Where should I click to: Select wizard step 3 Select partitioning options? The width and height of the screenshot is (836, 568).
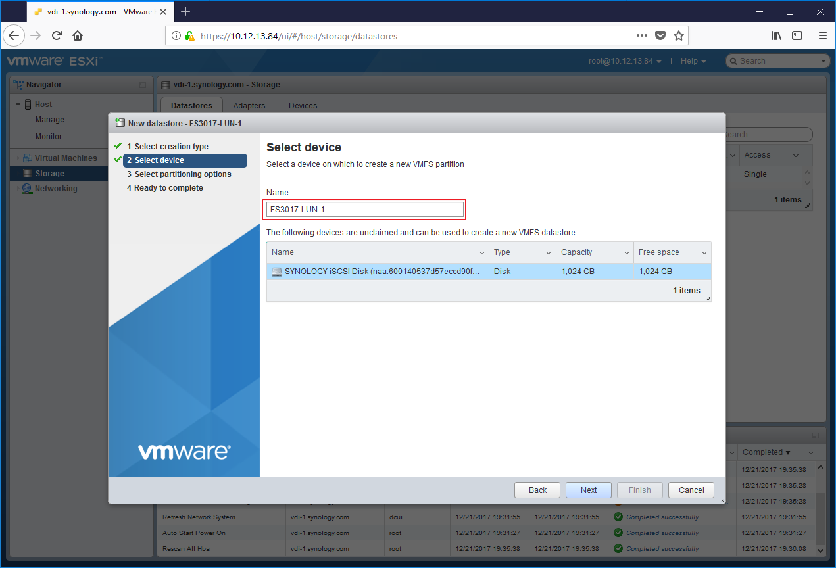click(x=179, y=174)
